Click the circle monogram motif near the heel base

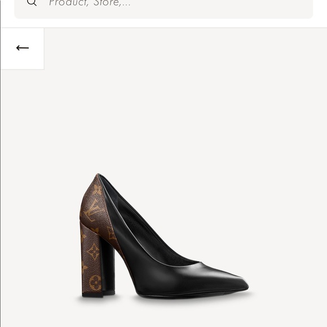coord(95,283)
